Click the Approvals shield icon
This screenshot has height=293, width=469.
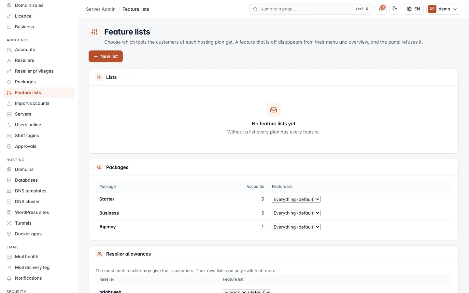coord(9,146)
